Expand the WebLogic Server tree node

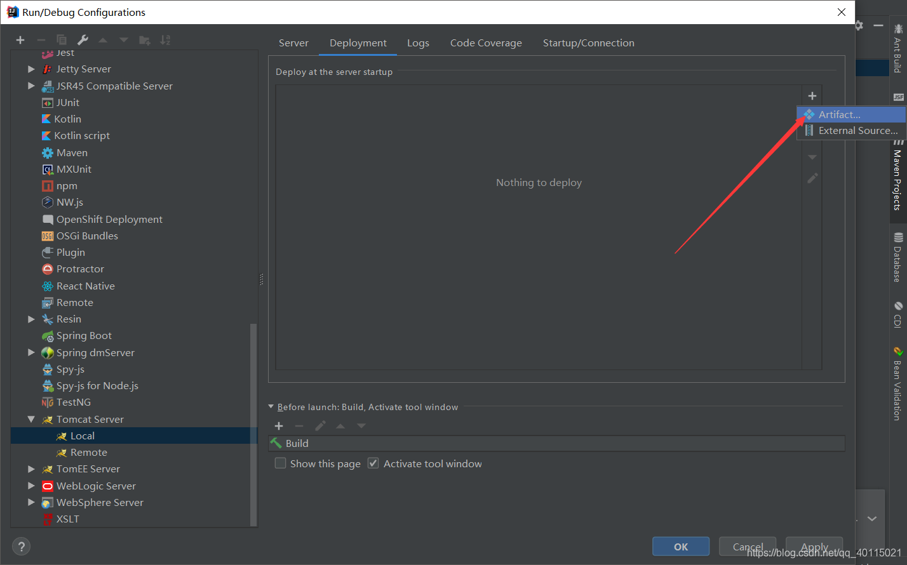click(31, 486)
